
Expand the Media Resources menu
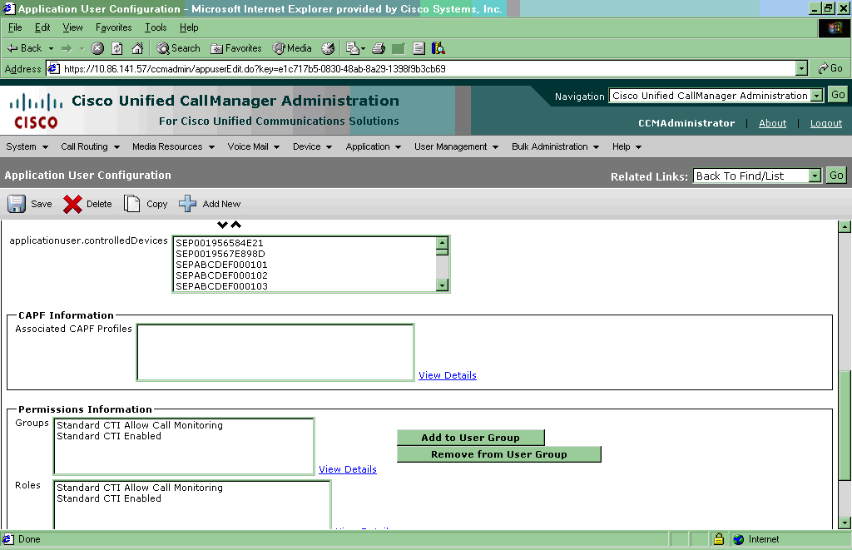[173, 146]
